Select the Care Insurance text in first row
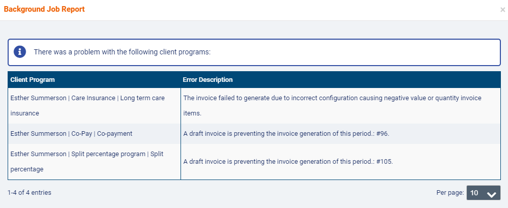This screenshot has height=208, width=508. pos(93,98)
